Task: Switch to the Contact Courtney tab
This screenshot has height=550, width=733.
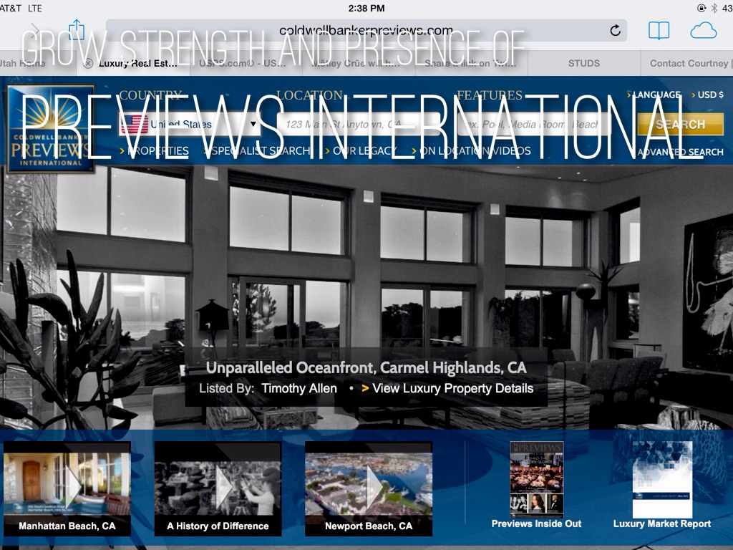Action: 687,63
